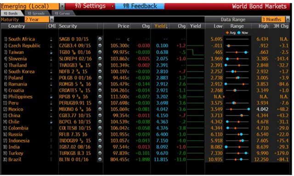This screenshot has height=176, width=294.
Task: Sort by the highlighted Yield column header
Action: pos(161,26)
